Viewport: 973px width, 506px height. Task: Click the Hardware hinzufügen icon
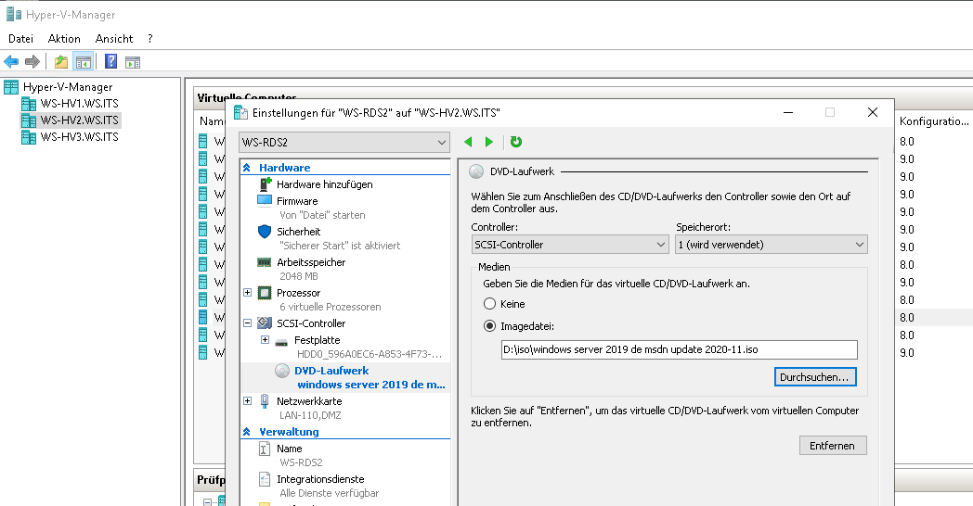click(x=265, y=183)
